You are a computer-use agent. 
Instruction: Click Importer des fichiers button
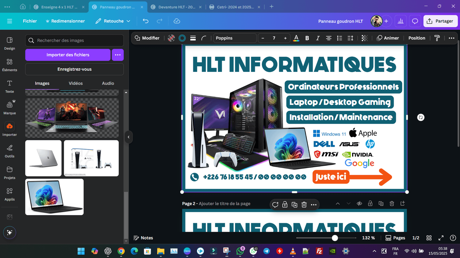(68, 55)
